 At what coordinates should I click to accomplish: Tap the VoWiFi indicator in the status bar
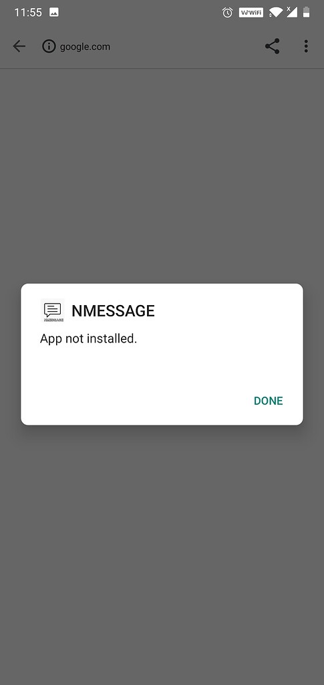251,12
